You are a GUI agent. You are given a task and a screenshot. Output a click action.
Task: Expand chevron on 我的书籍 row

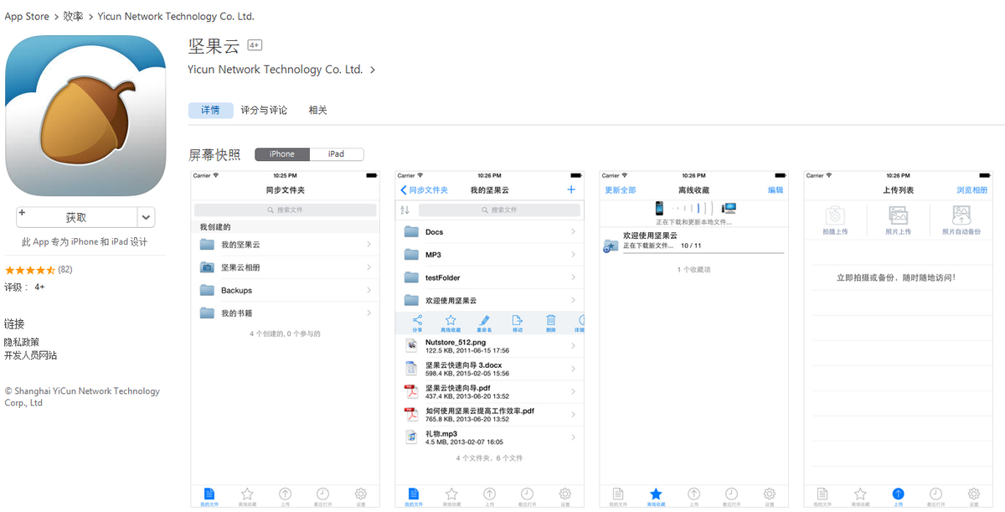pos(369,313)
